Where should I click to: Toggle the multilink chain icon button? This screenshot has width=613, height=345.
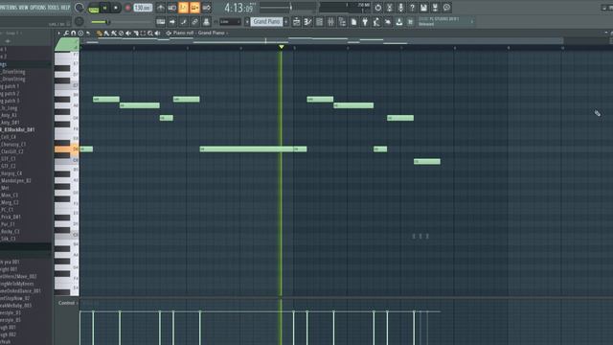click(x=194, y=21)
